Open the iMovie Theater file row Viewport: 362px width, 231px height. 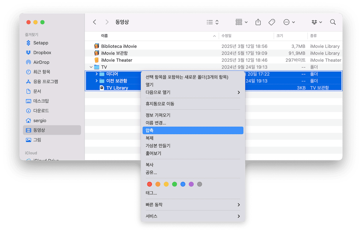117,60
